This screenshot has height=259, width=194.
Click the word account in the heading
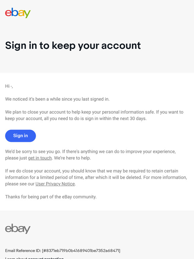(121, 46)
